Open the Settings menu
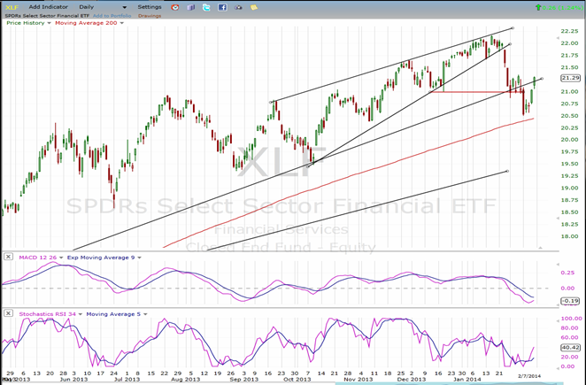Screen dimensions: 586x385 (150, 7)
